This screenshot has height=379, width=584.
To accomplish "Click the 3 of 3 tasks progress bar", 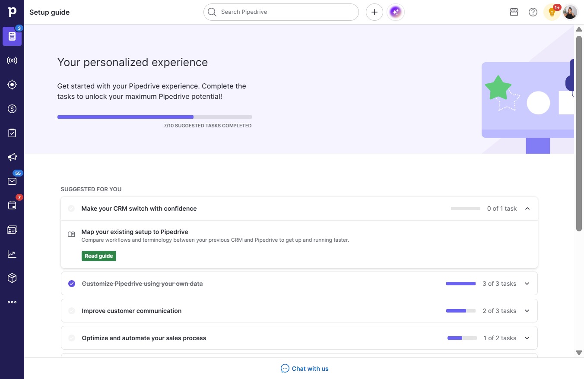I will [x=461, y=284].
